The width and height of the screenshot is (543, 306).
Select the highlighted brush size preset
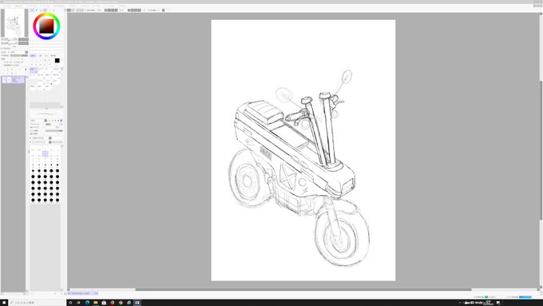coord(45,153)
